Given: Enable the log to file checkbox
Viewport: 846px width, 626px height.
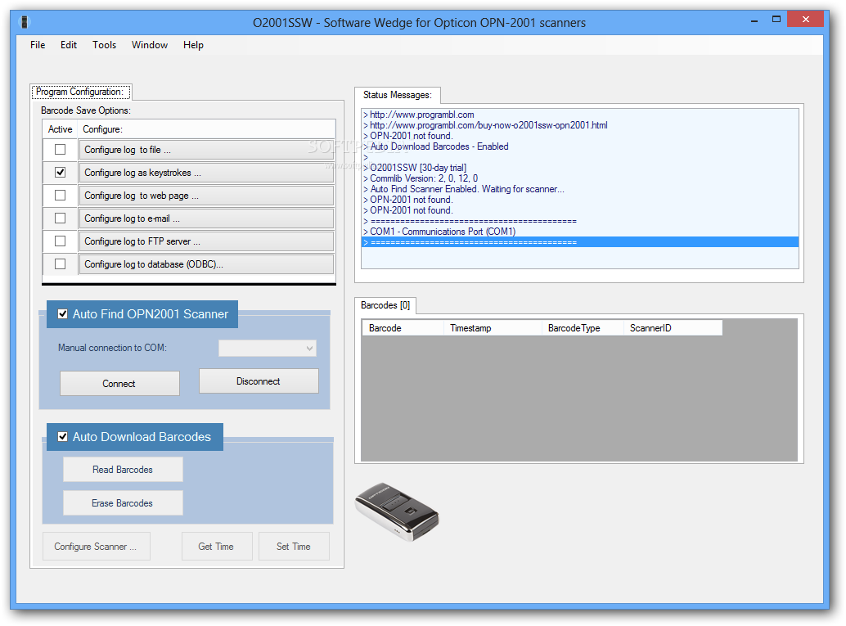Looking at the screenshot, I should [x=60, y=150].
